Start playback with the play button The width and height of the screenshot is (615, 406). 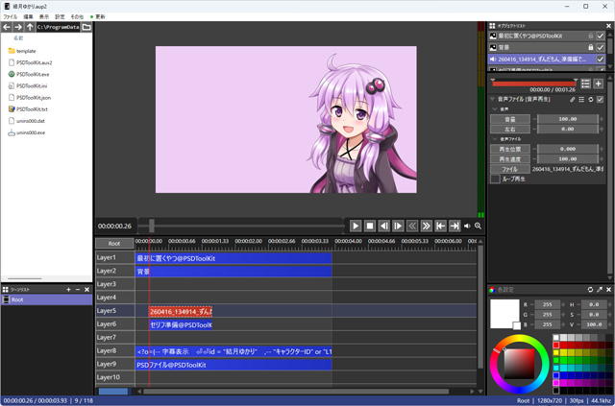click(x=356, y=226)
